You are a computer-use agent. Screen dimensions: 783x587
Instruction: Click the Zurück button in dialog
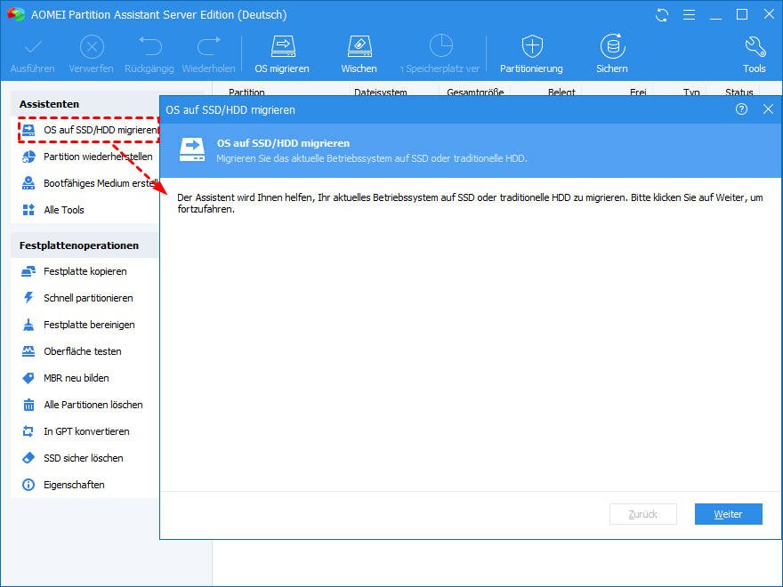tap(643, 514)
